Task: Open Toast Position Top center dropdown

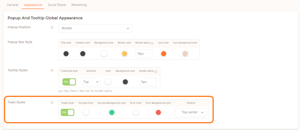Action: click(x=191, y=112)
